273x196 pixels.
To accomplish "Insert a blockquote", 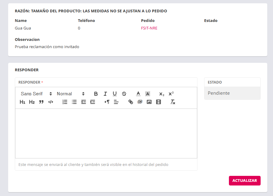I will point(41,102).
